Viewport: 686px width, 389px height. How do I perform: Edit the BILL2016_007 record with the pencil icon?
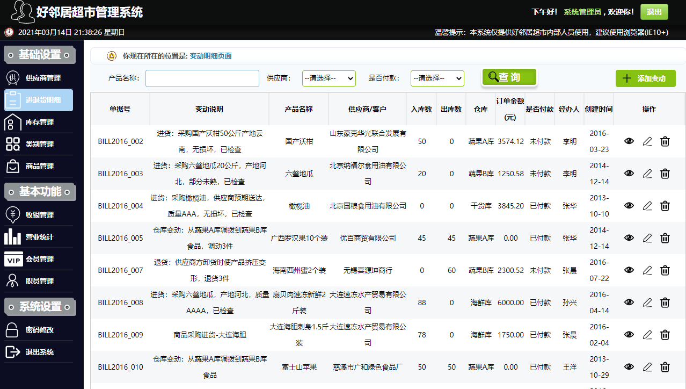point(647,270)
